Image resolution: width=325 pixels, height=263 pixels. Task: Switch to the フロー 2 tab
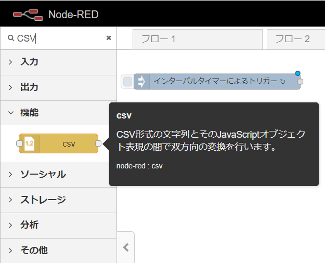296,39
